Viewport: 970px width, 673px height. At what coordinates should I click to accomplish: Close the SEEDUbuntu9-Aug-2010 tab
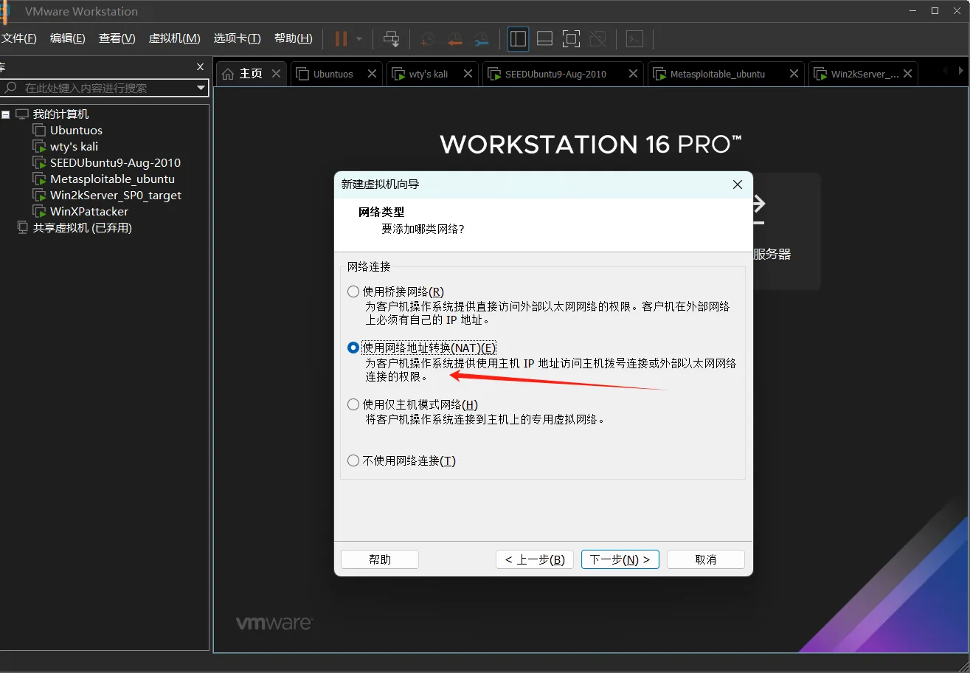(x=633, y=74)
